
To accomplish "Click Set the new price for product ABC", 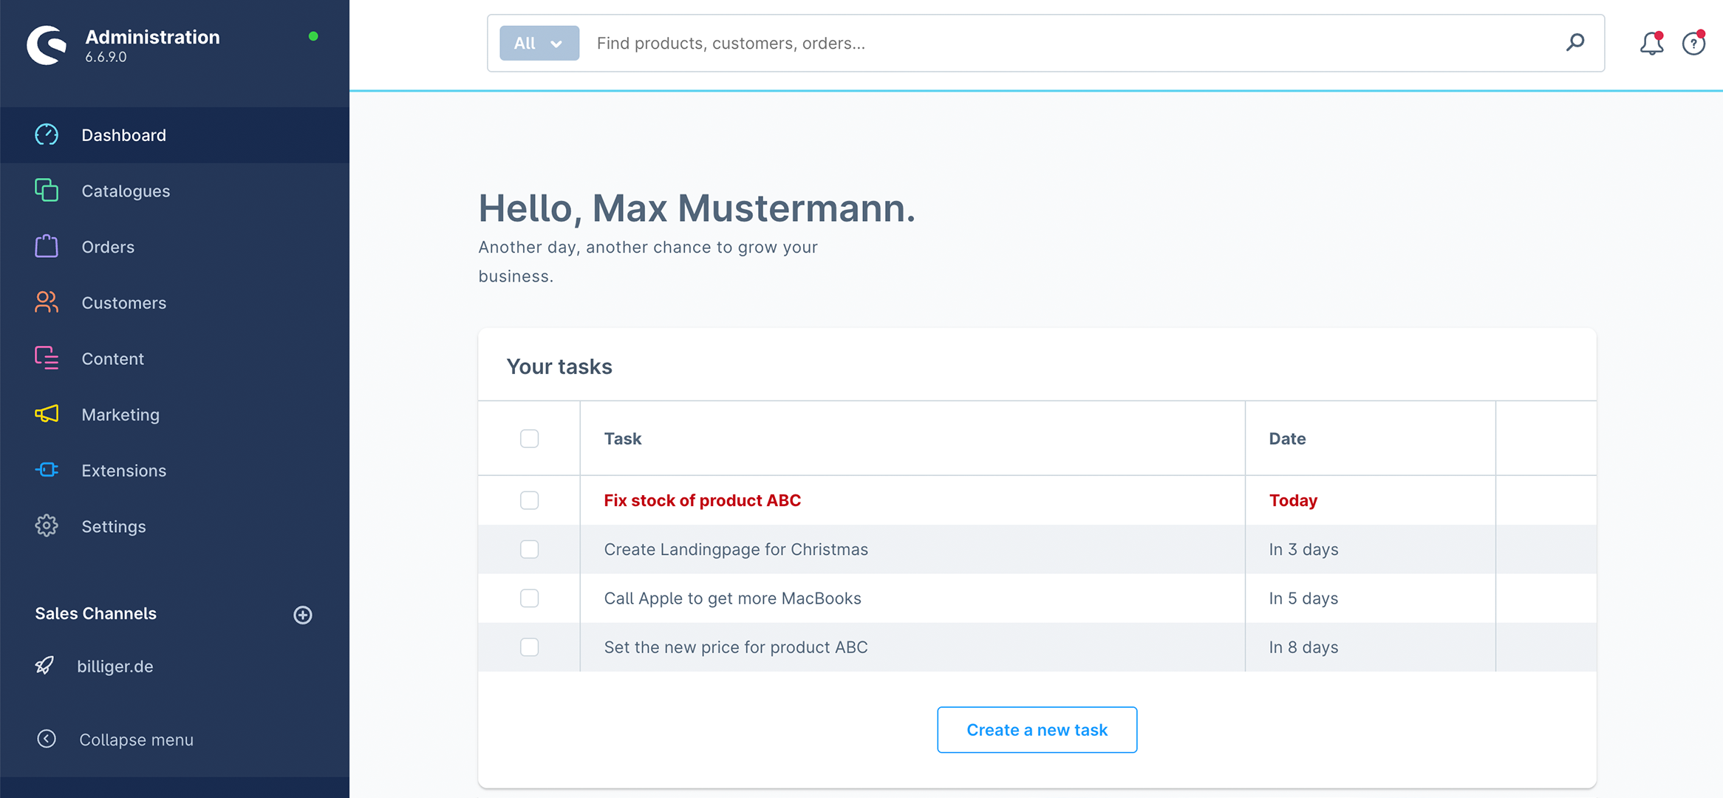I will 736,647.
